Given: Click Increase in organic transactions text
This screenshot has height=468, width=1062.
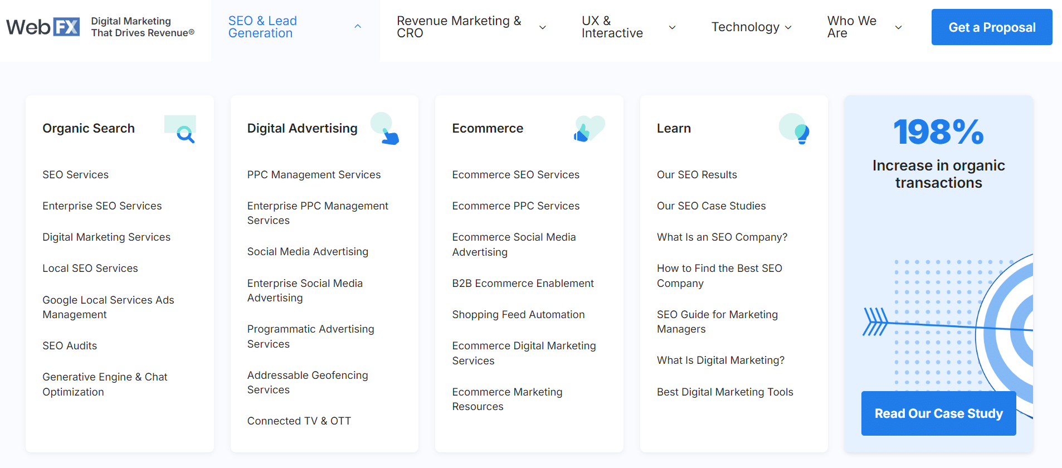Looking at the screenshot, I should click(938, 174).
